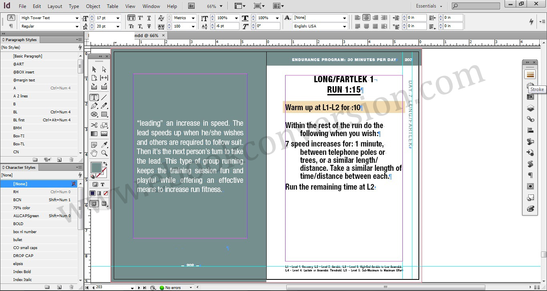Open the Table menu
547x291 pixels.
[113, 6]
